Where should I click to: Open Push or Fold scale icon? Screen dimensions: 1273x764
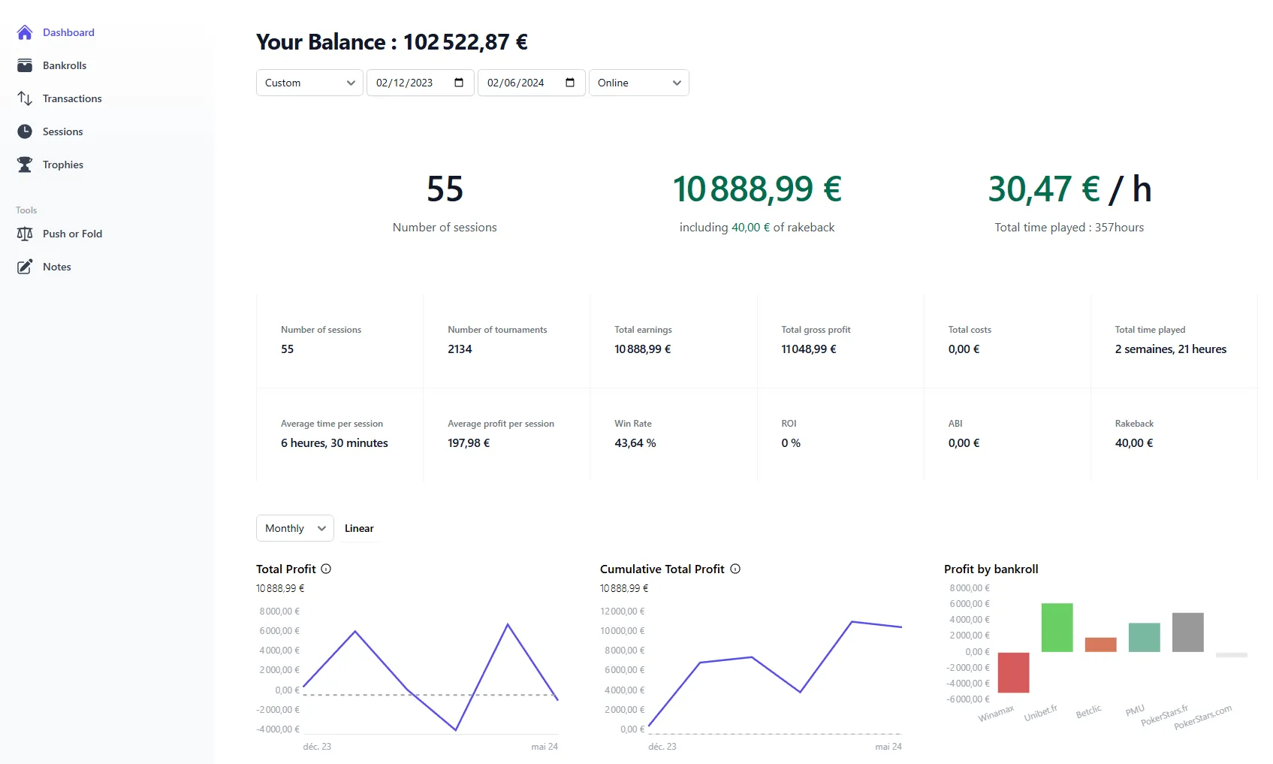(25, 234)
